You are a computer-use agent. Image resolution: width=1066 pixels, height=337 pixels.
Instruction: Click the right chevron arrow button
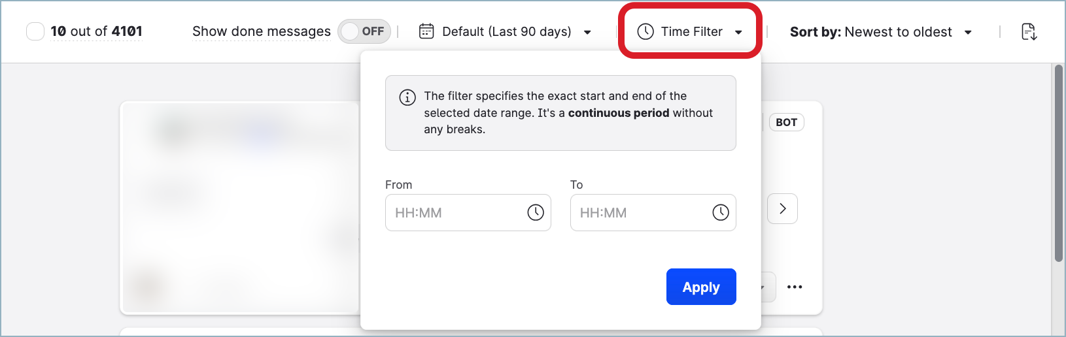click(782, 209)
